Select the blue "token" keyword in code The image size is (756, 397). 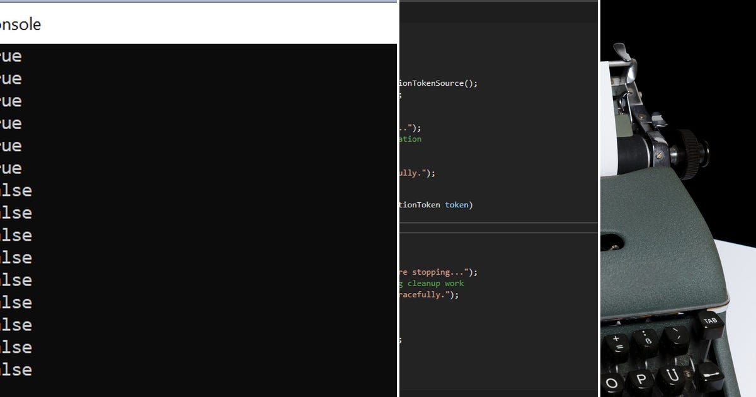457,205
